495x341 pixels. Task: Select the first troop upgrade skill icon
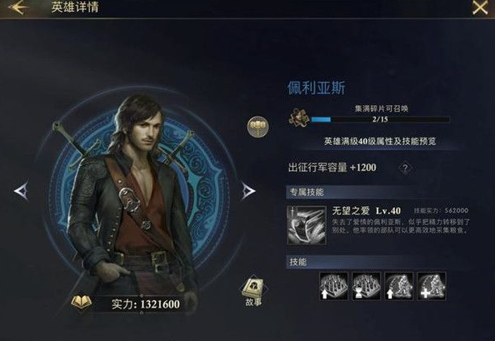pyautogui.click(x=333, y=286)
